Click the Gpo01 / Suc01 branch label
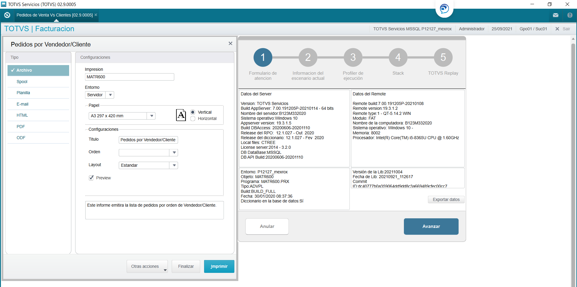The image size is (577, 287). pos(533,29)
